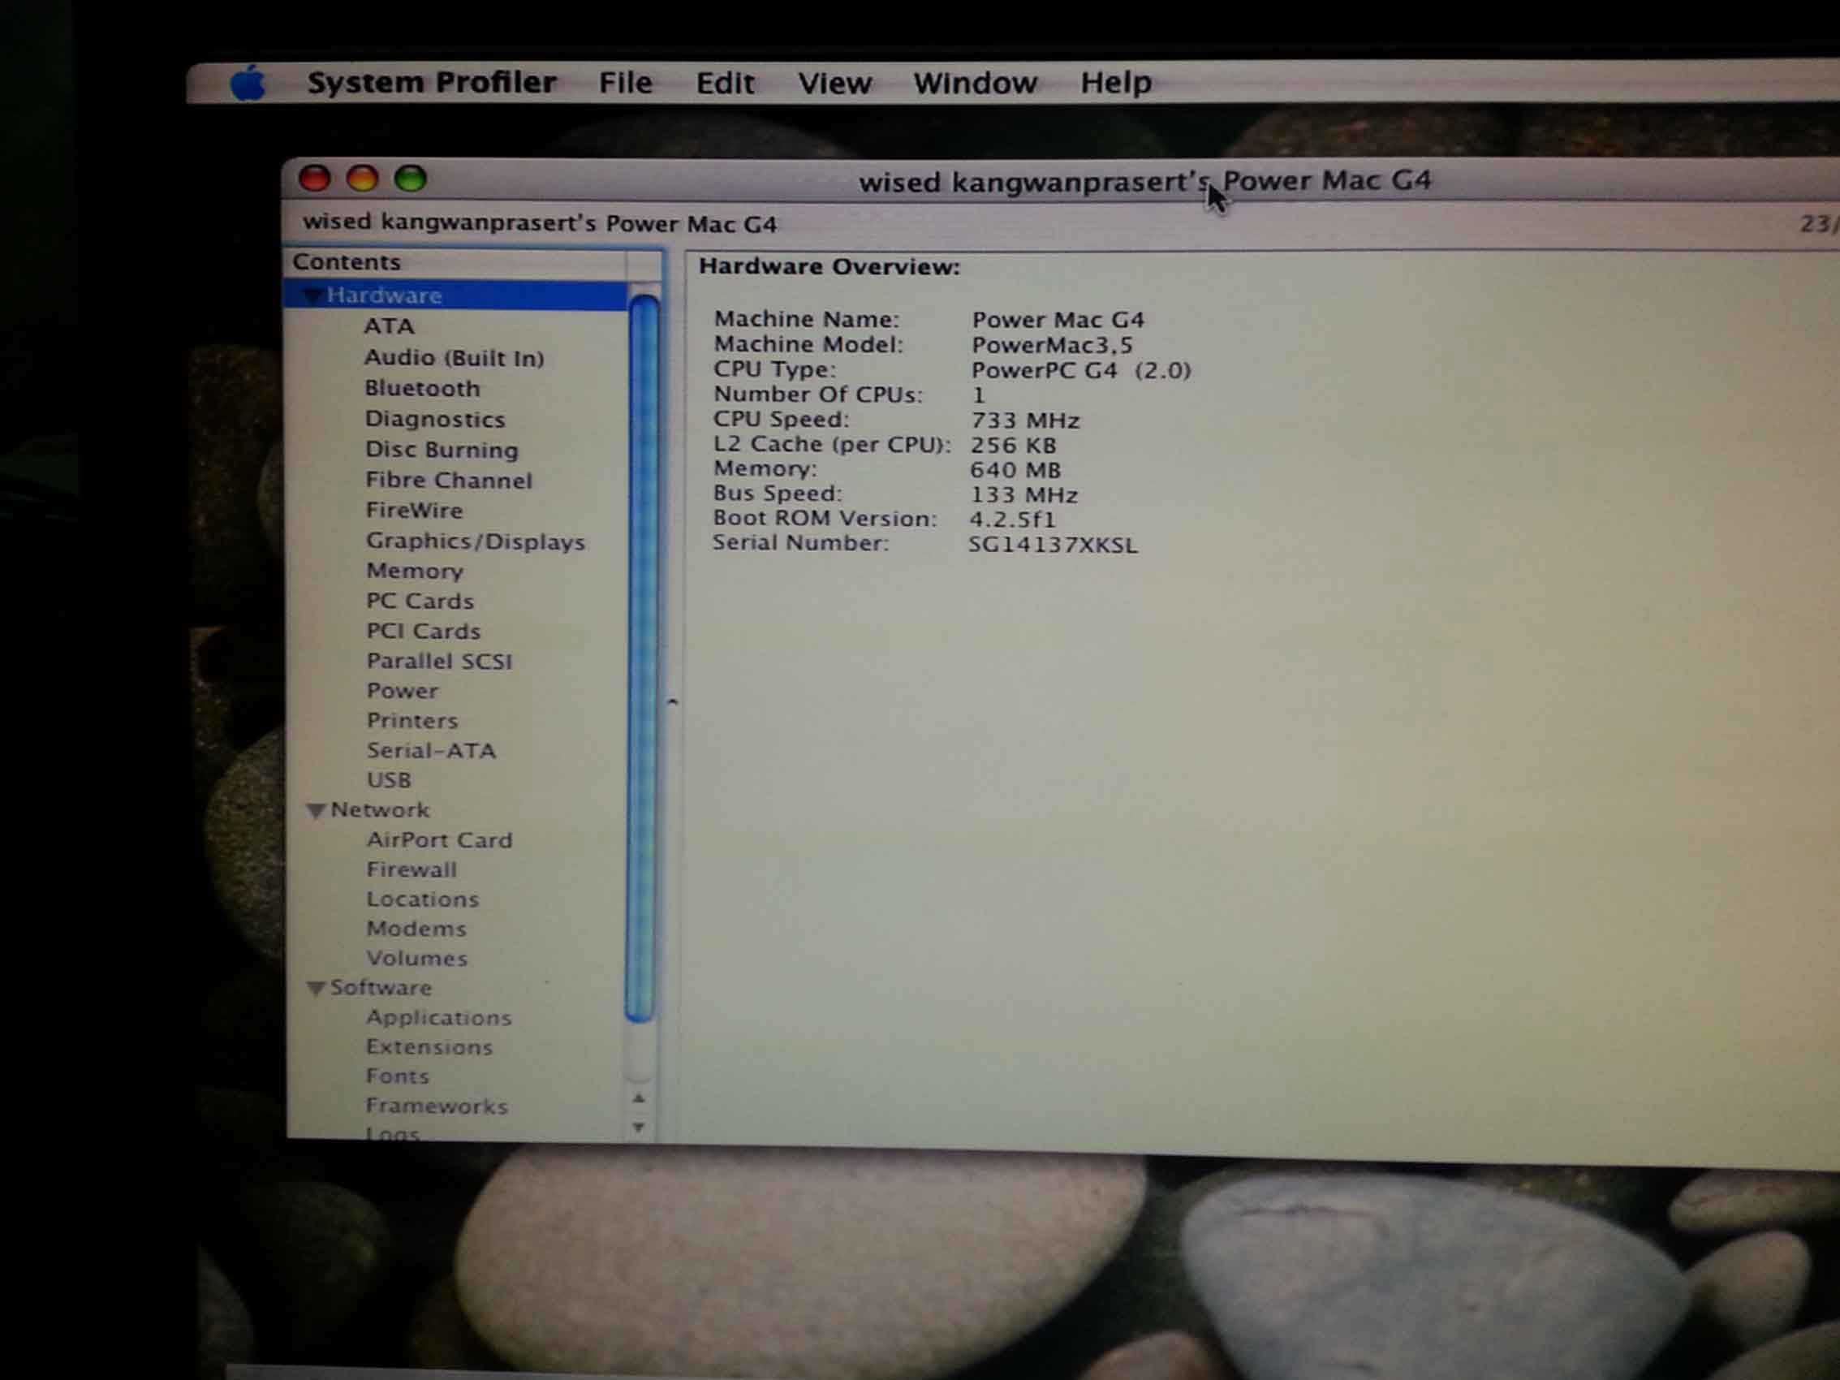Click the PowerPC G4 (2.0) CPU type value
Viewport: 1840px width, 1380px height.
click(x=1081, y=370)
